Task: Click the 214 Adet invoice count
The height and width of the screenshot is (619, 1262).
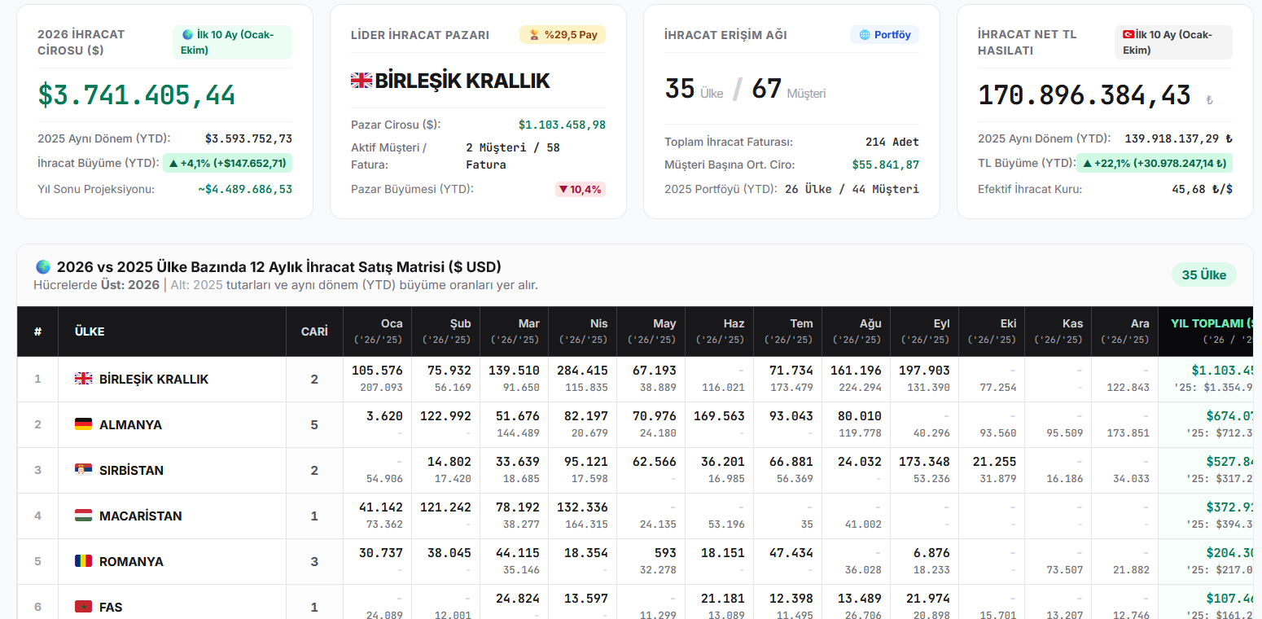Action: point(892,142)
